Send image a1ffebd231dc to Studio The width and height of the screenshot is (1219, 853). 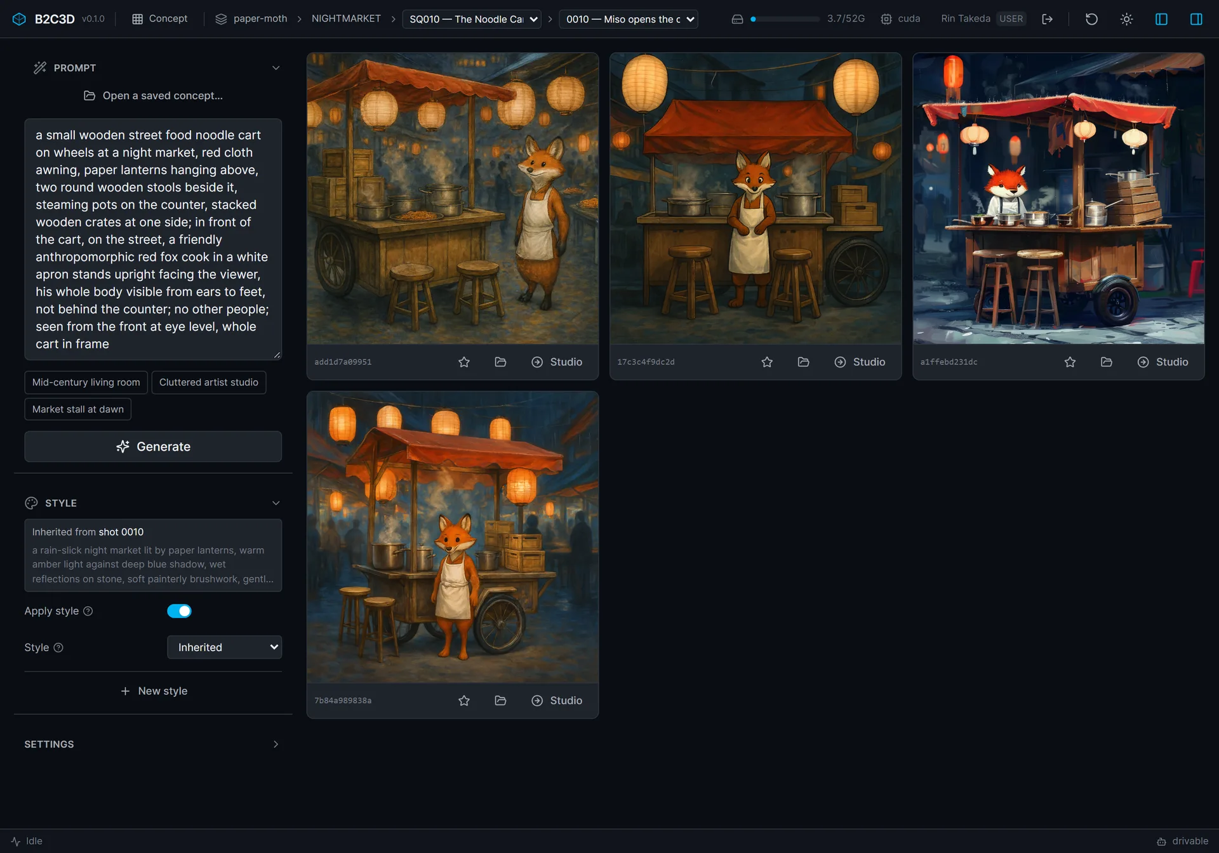(x=1162, y=362)
